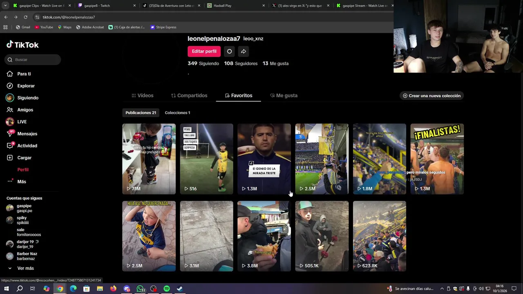Select Perfil in the sidebar
The height and width of the screenshot is (294, 523).
tap(23, 169)
